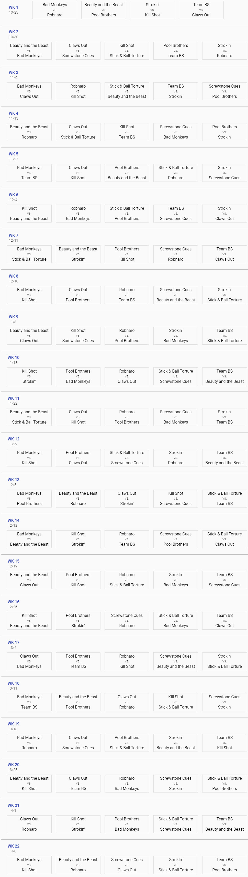Select WK 9 Strokin' vs. Bad Monkeys card
248x877 pixels.
click(176, 336)
